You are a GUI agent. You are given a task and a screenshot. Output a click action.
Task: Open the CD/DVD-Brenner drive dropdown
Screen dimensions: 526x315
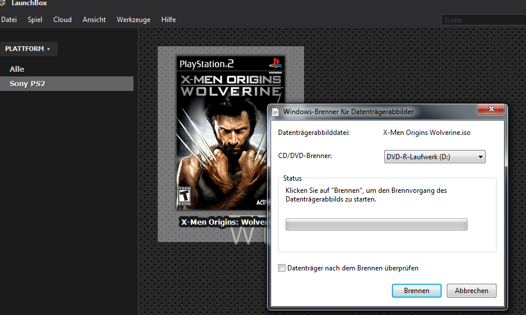pyautogui.click(x=435, y=157)
